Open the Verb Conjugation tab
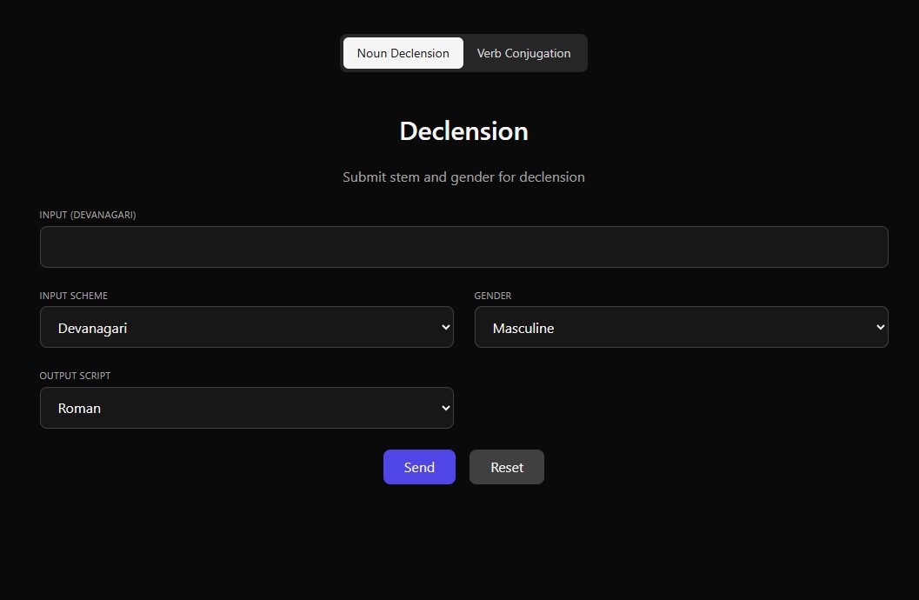Viewport: 919px width, 600px height. pyautogui.click(x=523, y=53)
